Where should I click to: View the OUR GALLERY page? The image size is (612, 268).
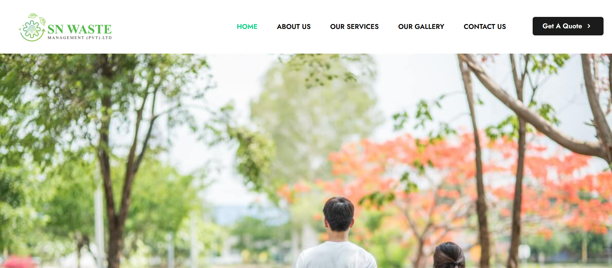[421, 27]
